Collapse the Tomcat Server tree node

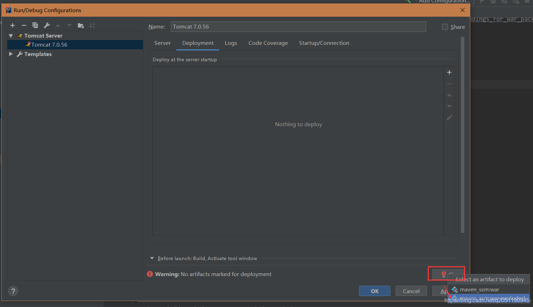tap(11, 36)
